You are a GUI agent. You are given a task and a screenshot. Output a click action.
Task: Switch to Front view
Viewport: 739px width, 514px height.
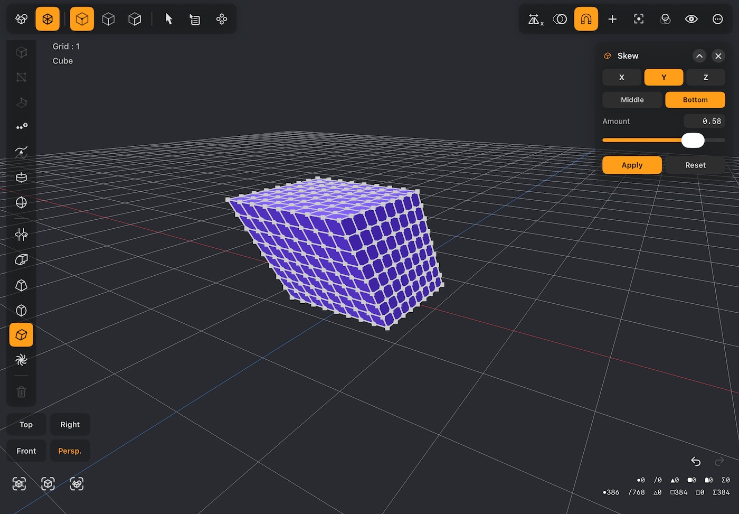tap(26, 451)
